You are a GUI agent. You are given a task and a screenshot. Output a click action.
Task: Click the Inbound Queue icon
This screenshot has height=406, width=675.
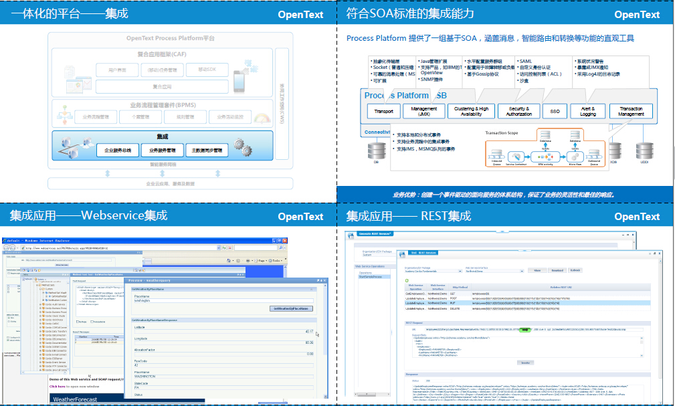point(497,154)
